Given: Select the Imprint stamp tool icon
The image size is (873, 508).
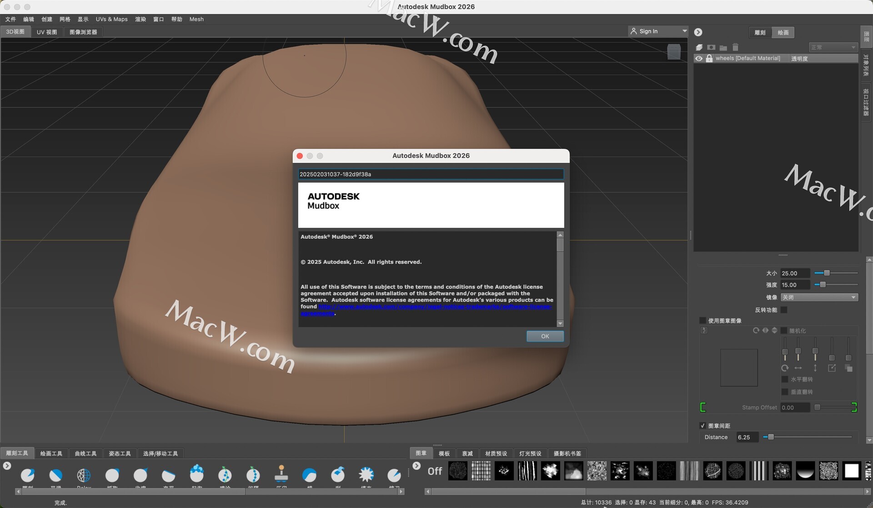Looking at the screenshot, I should pos(281,473).
